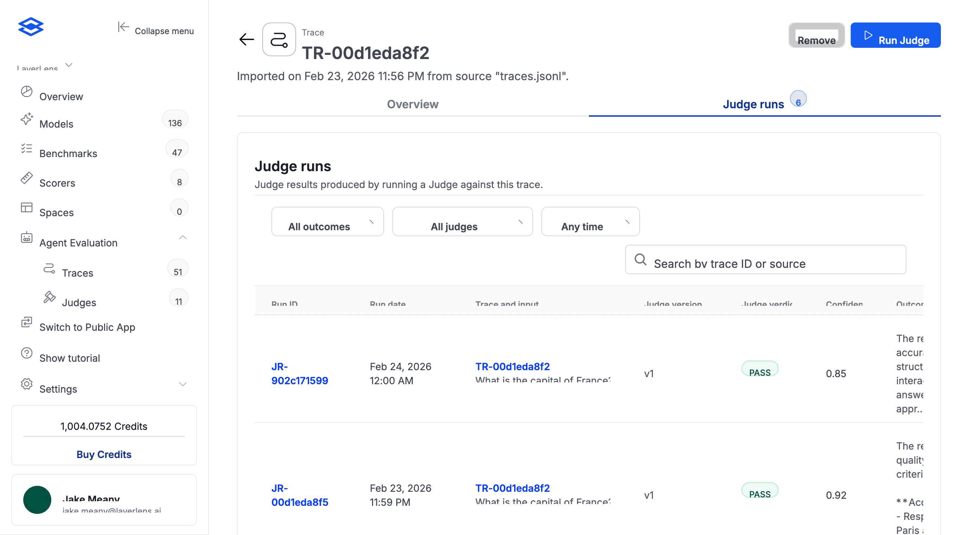969x535 pixels.
Task: Click the back arrow next to Trace
Action: click(x=247, y=39)
